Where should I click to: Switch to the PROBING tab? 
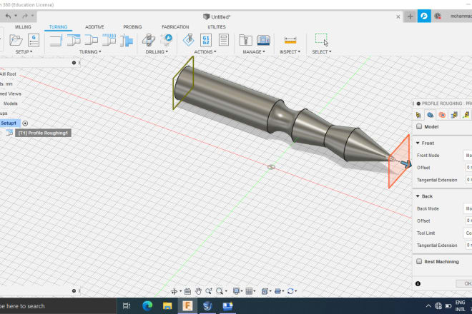(x=132, y=26)
